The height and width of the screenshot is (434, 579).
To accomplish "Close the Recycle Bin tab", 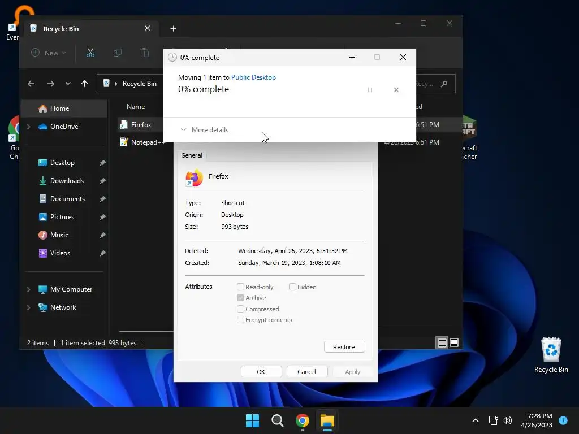I will click(148, 28).
